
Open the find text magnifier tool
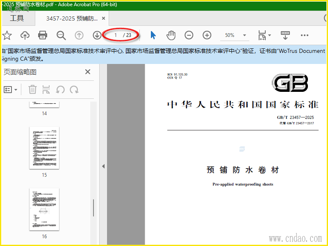click(x=61, y=35)
